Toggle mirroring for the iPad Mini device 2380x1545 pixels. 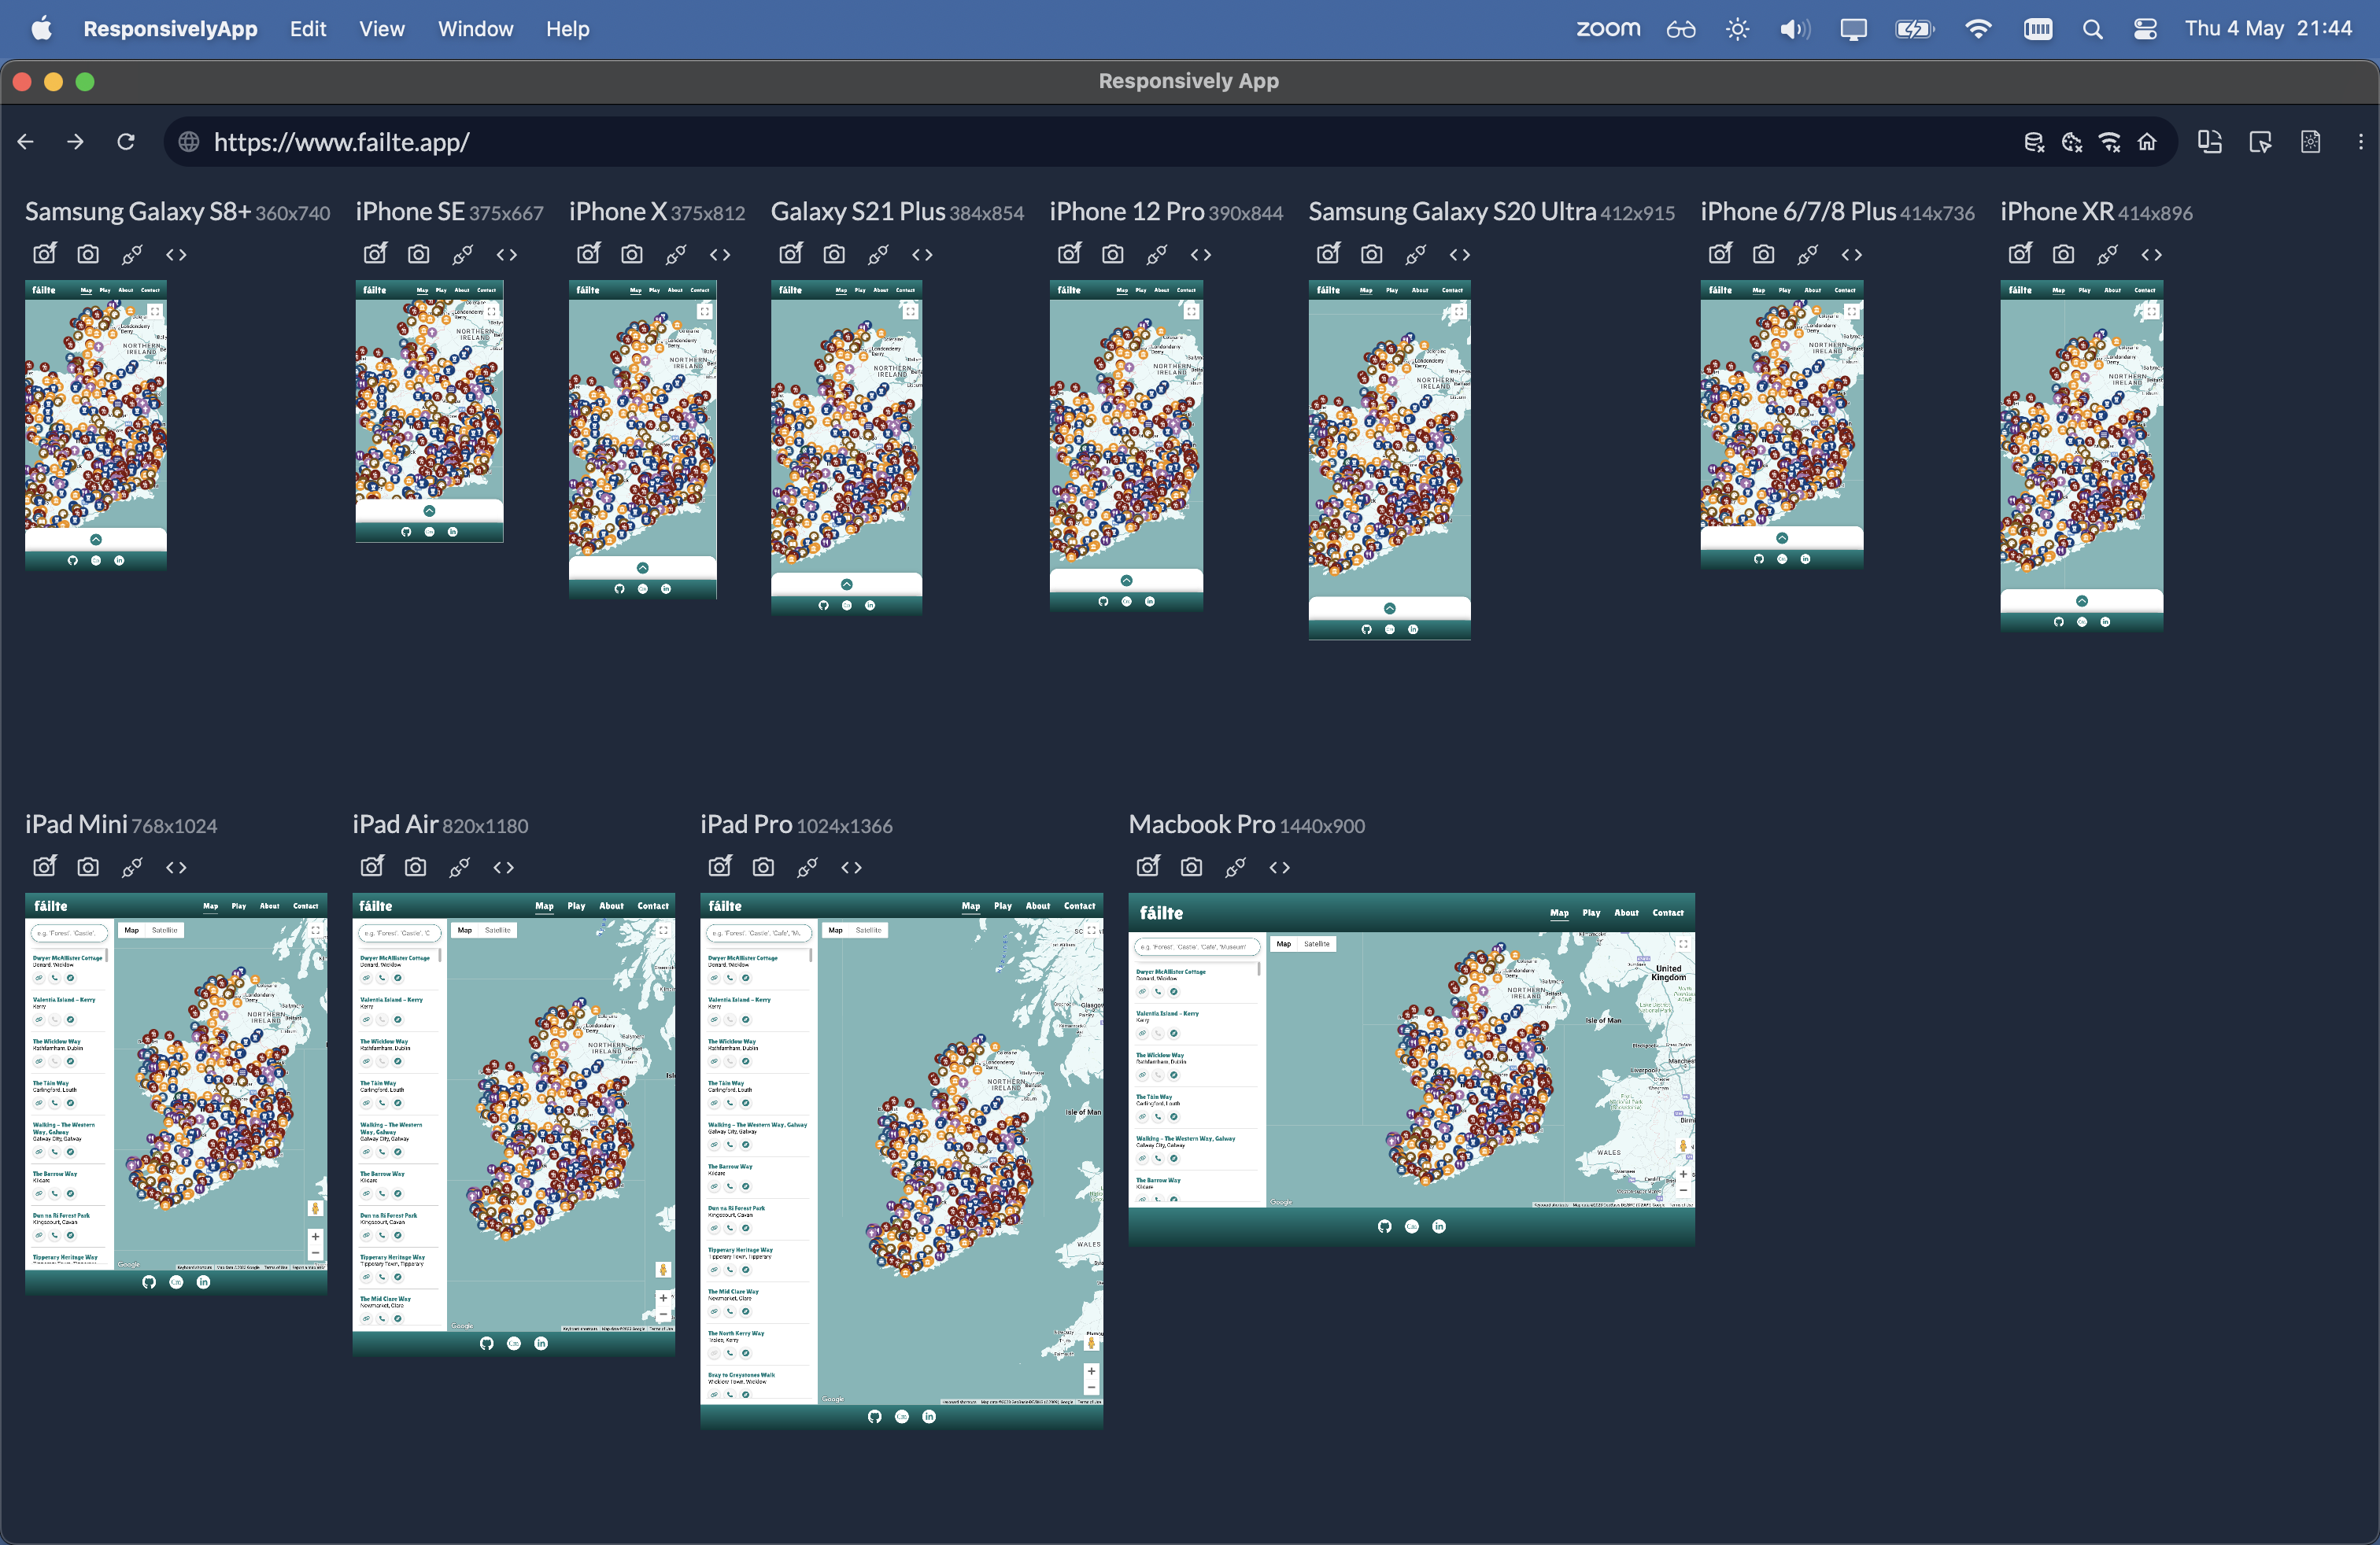pyautogui.click(x=132, y=868)
